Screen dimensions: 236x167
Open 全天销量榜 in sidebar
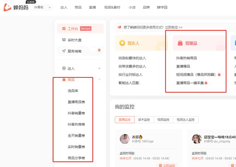(x=76, y=135)
